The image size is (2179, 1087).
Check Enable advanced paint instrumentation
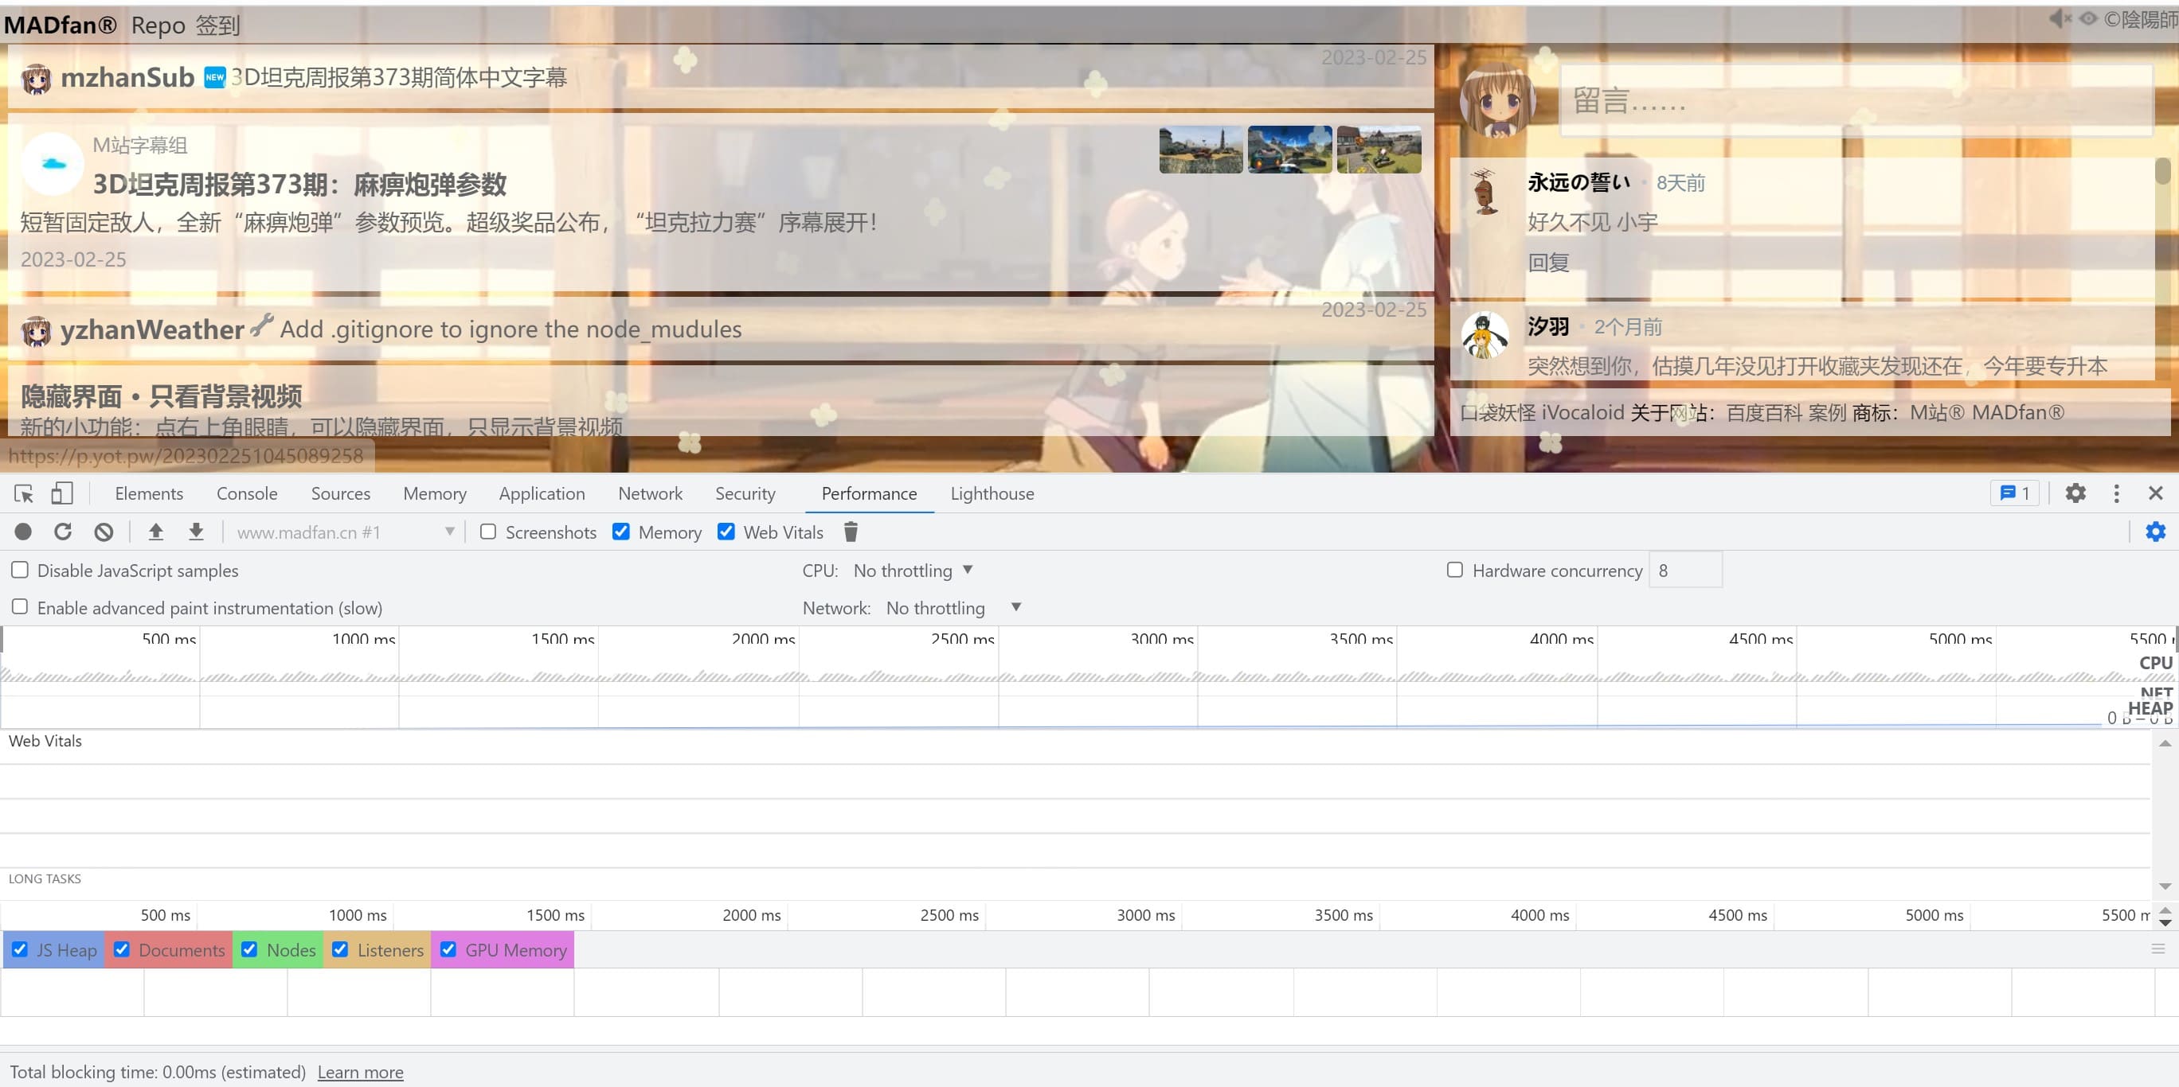click(19, 607)
